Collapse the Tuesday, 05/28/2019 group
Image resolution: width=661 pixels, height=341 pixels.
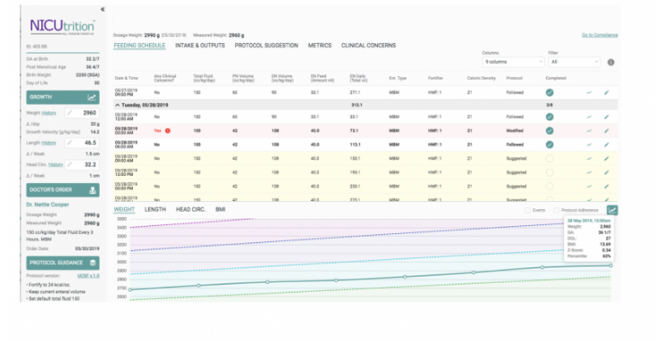(x=118, y=105)
